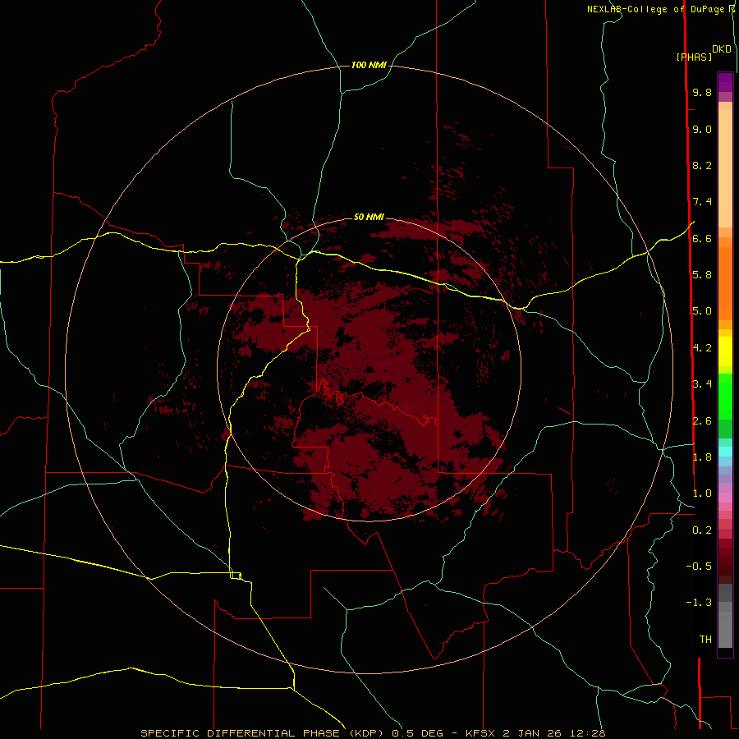
Task: Click the 9.8 value on the scale
Action: [x=702, y=93]
